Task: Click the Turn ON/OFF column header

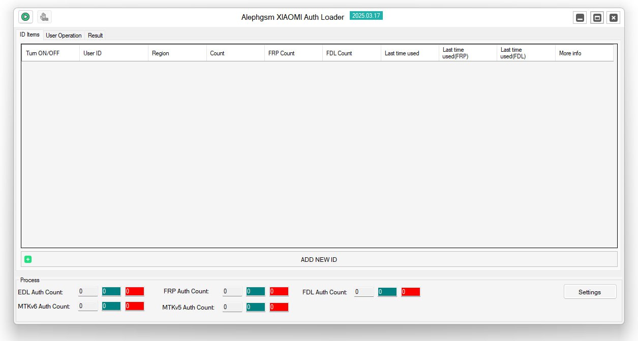Action: click(50, 53)
